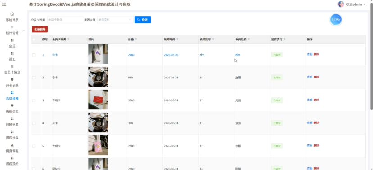This screenshot has width=373, height=170.
Task: Click 删除 for the 季卡 row
Action: click(316, 77)
